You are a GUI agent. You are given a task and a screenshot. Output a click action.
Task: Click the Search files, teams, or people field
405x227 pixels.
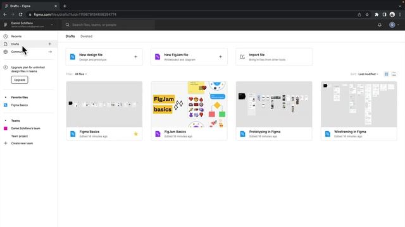(x=108, y=25)
